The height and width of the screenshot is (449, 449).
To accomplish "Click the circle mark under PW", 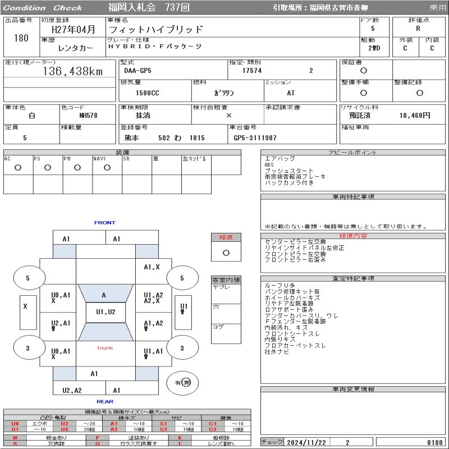I will pyautogui.click(x=77, y=168).
